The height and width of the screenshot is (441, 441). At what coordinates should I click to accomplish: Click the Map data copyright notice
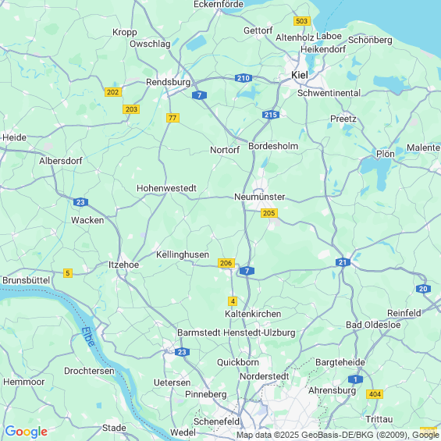tap(338, 435)
